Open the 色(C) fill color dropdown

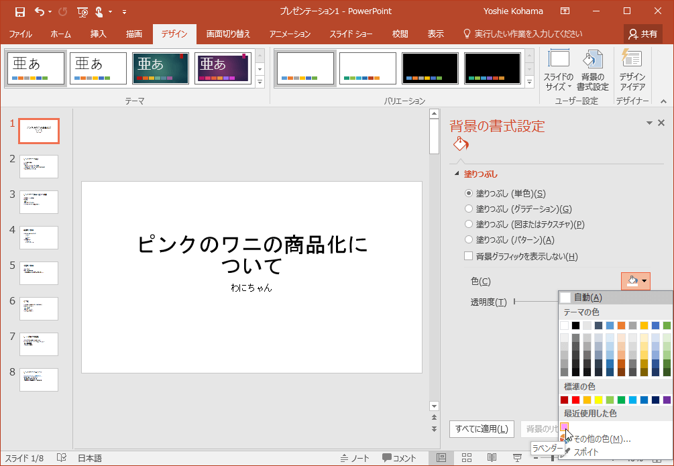pos(634,281)
